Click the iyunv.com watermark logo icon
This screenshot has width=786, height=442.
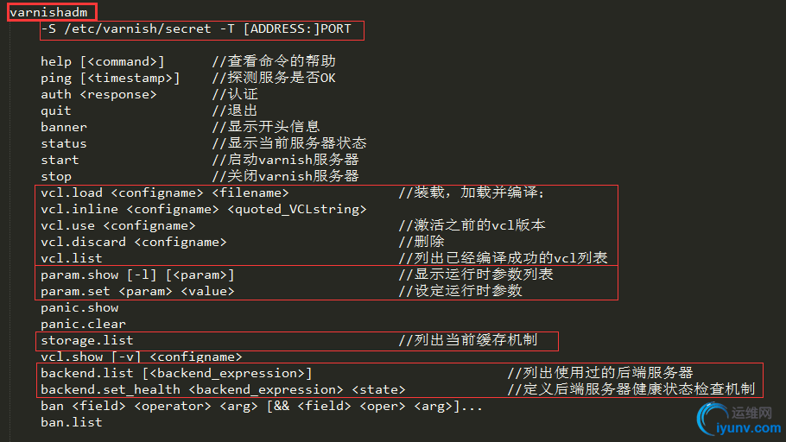point(713,418)
